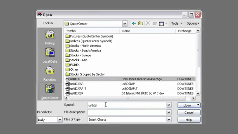
Task: Open Futures (QuoteCenter Symbols) folder
Action: pyautogui.click(x=89, y=36)
